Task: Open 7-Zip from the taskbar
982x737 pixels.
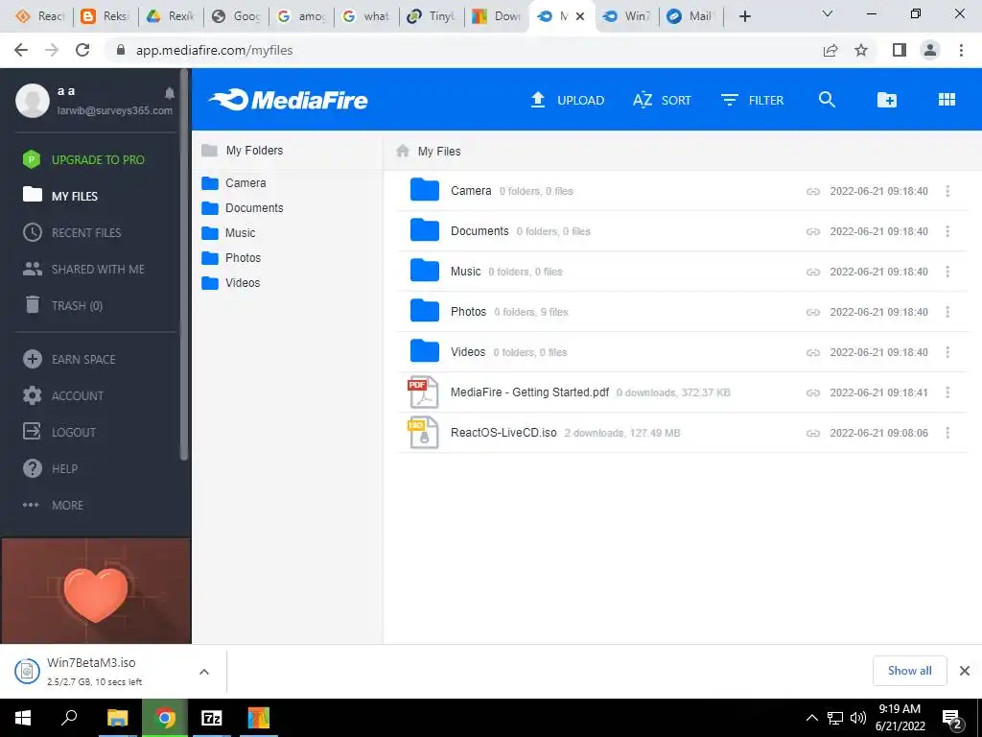Action: coord(212,718)
